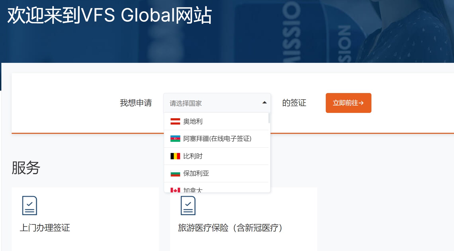Pick 保加利亚 from the country list
The width and height of the screenshot is (454, 251).
216,173
